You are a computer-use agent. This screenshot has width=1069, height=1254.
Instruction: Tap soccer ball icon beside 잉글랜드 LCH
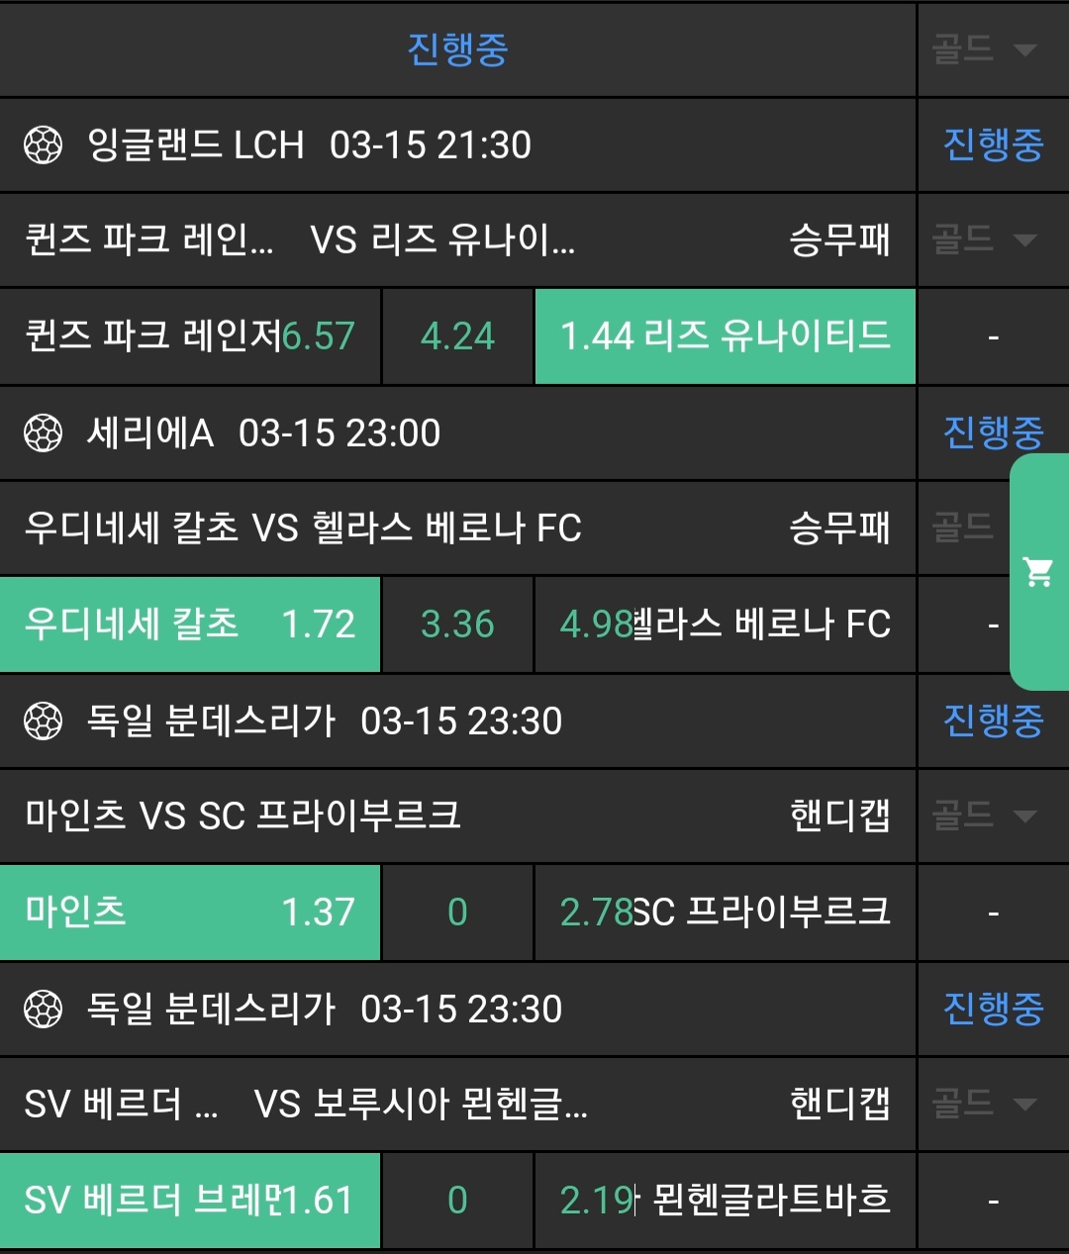(43, 145)
